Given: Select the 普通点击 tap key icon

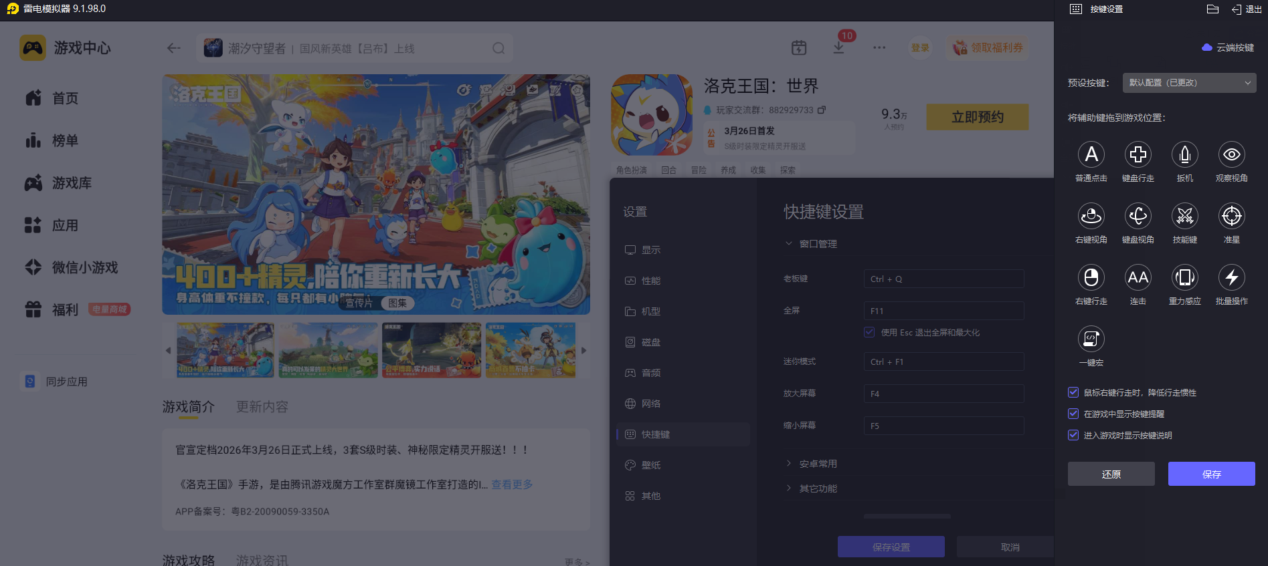Looking at the screenshot, I should (x=1091, y=155).
